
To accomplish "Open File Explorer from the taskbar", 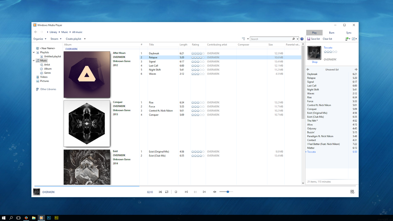I will 34,217.
